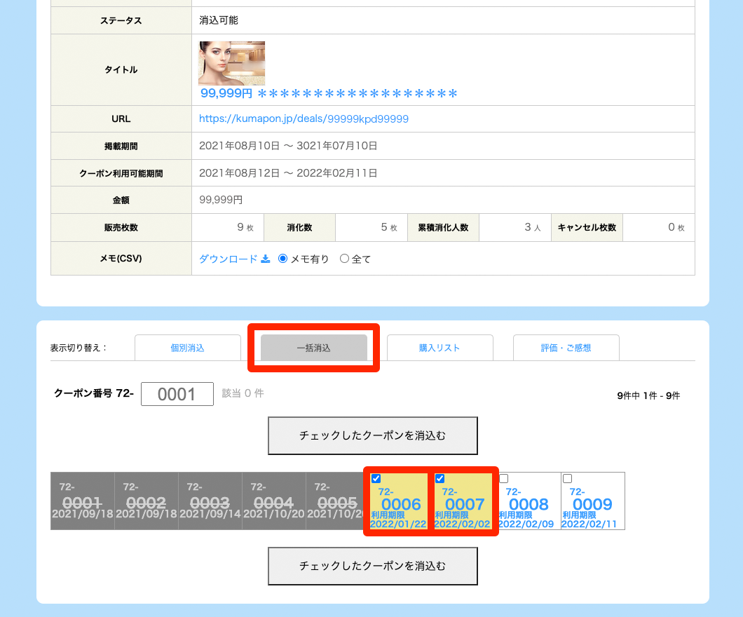Open the deal thumbnail image
This screenshot has width=743, height=617.
(x=231, y=63)
